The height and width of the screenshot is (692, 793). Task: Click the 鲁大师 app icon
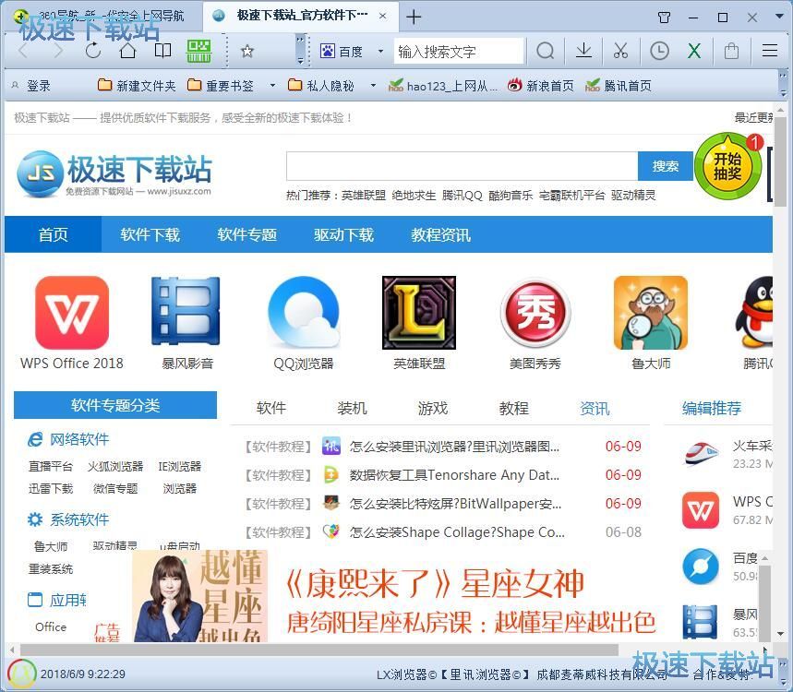pyautogui.click(x=651, y=312)
